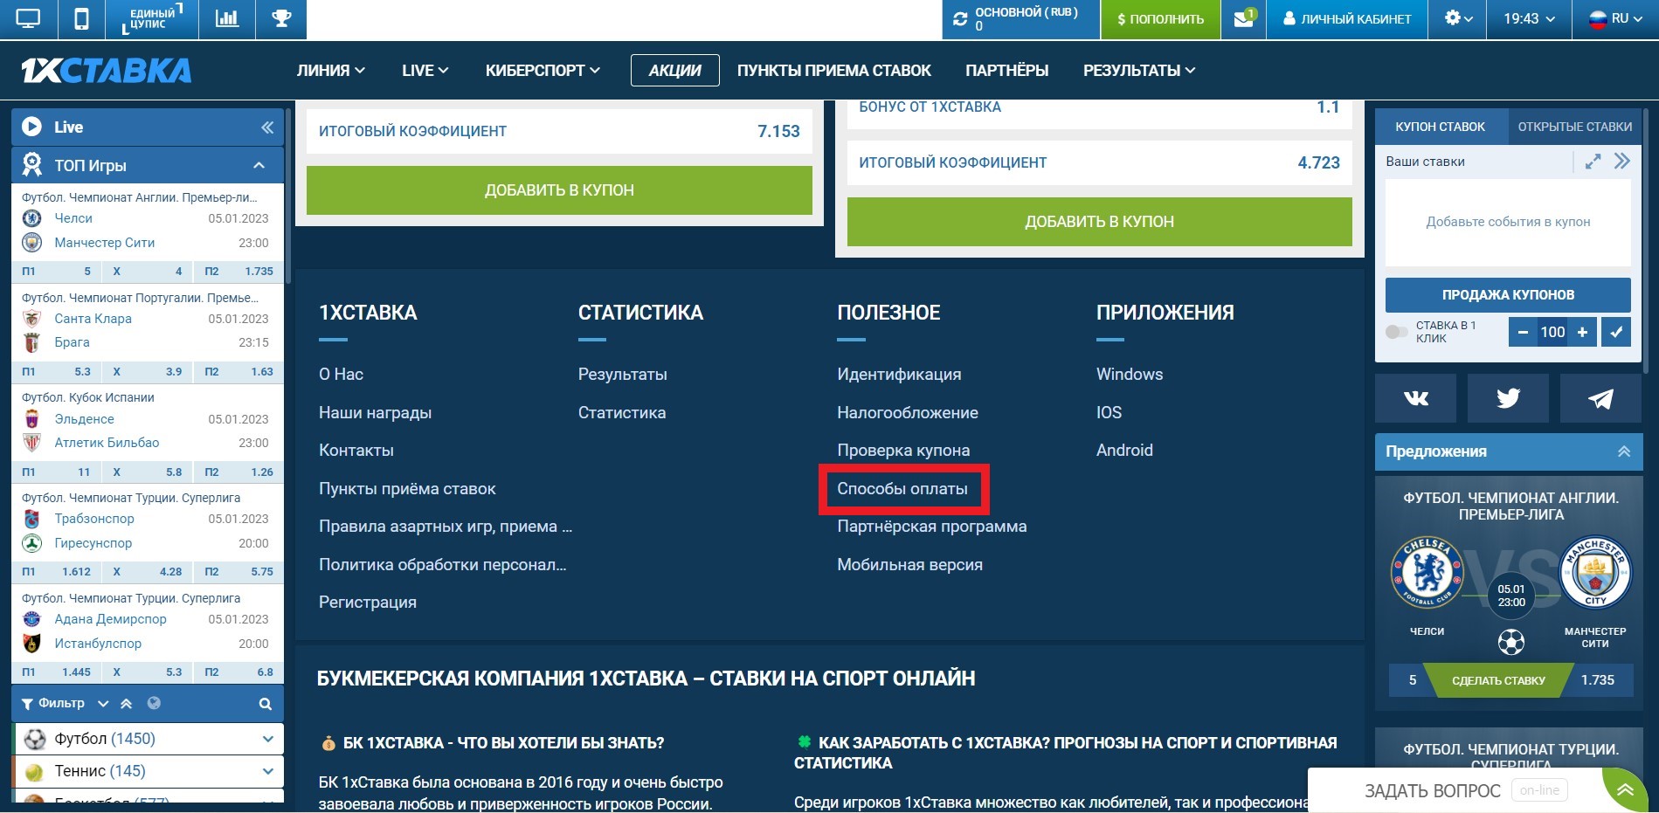Expand filter down-chevron next to Фильтр
1659x813 pixels.
pyautogui.click(x=103, y=704)
